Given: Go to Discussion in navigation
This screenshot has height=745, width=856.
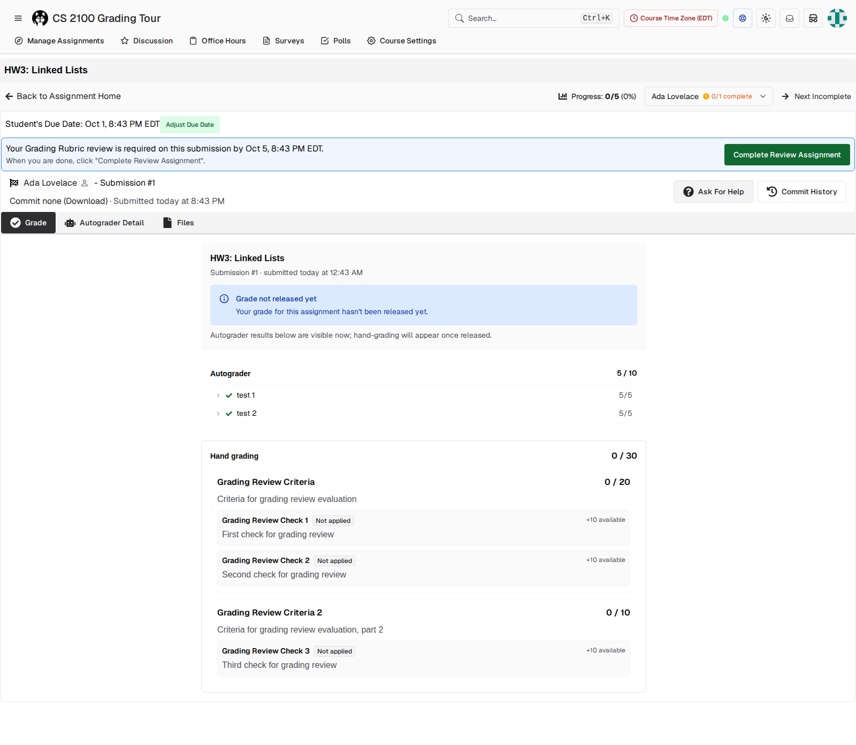Looking at the screenshot, I should tap(147, 41).
